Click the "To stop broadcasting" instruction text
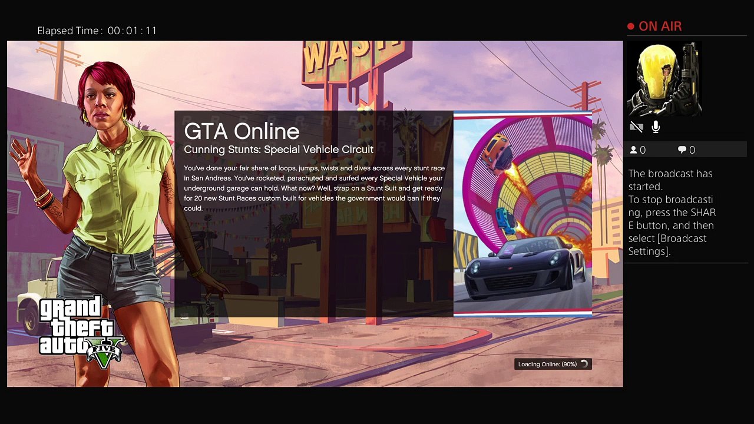 point(672,225)
